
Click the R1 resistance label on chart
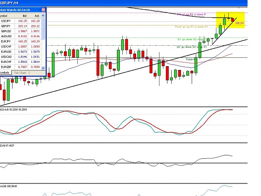(x=192, y=15)
